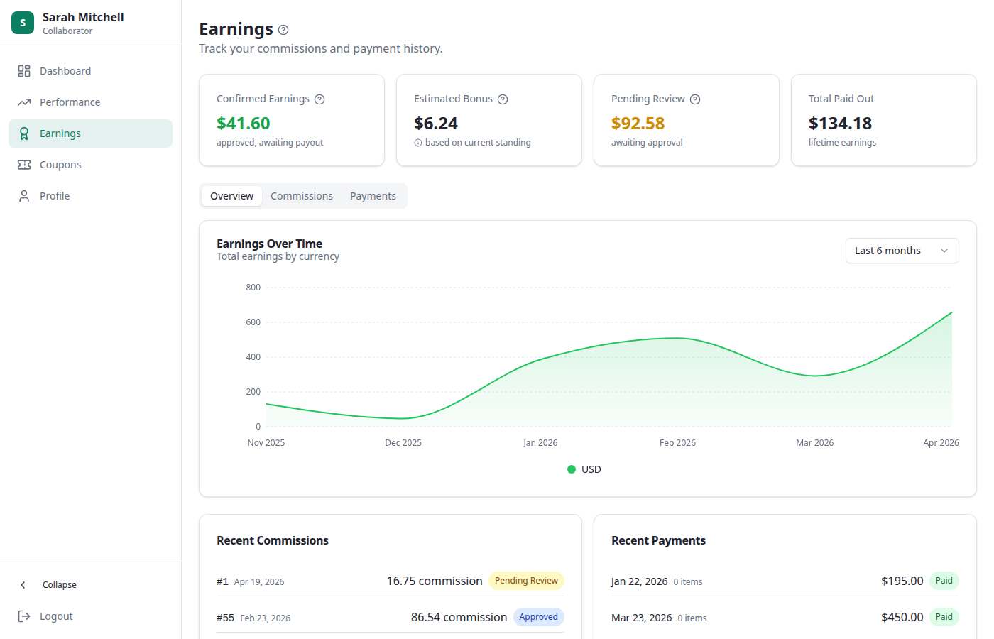The width and height of the screenshot is (994, 639).
Task: Select the Performance trend-line icon
Action: click(23, 102)
